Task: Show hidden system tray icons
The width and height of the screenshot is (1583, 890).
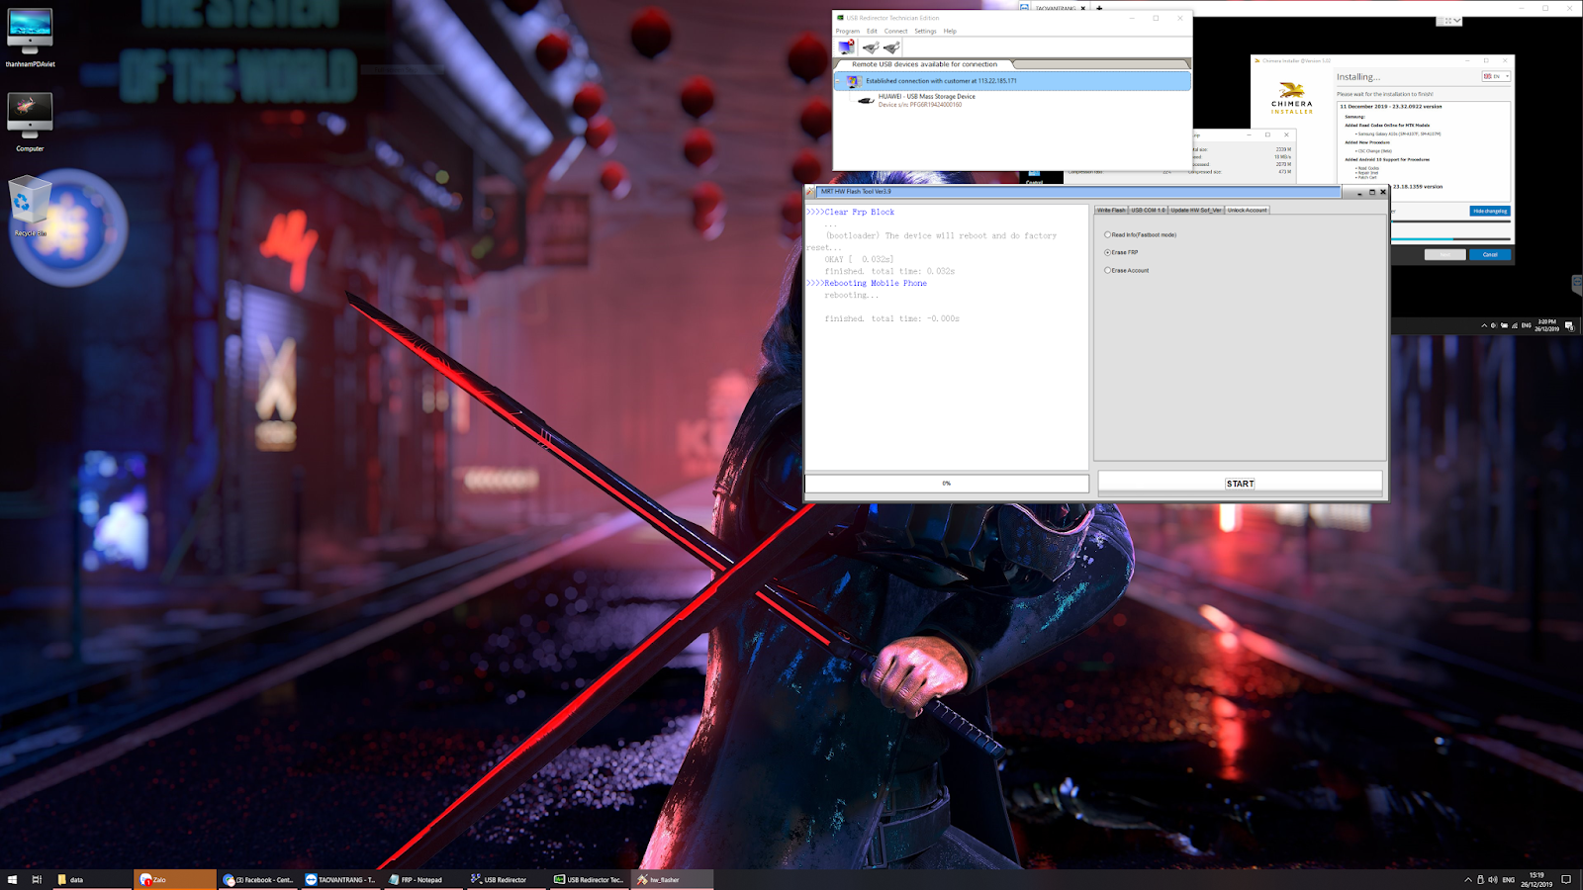Action: (x=1468, y=879)
